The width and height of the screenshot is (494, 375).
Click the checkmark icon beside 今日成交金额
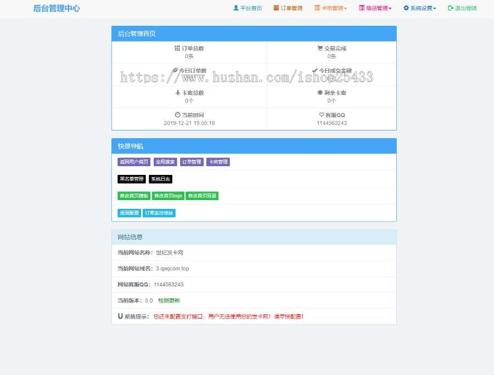(315, 71)
